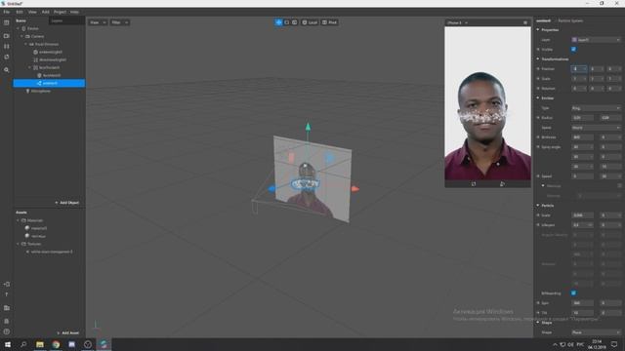
Task: Click the particle Scale value input field
Action: (x=582, y=215)
